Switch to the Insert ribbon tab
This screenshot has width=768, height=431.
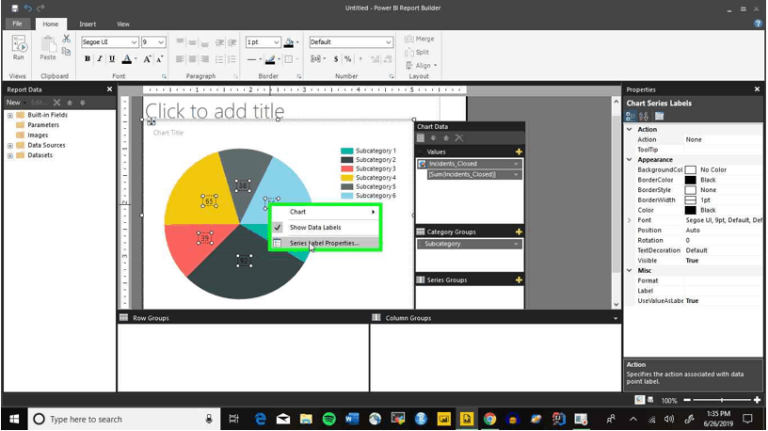pos(88,24)
